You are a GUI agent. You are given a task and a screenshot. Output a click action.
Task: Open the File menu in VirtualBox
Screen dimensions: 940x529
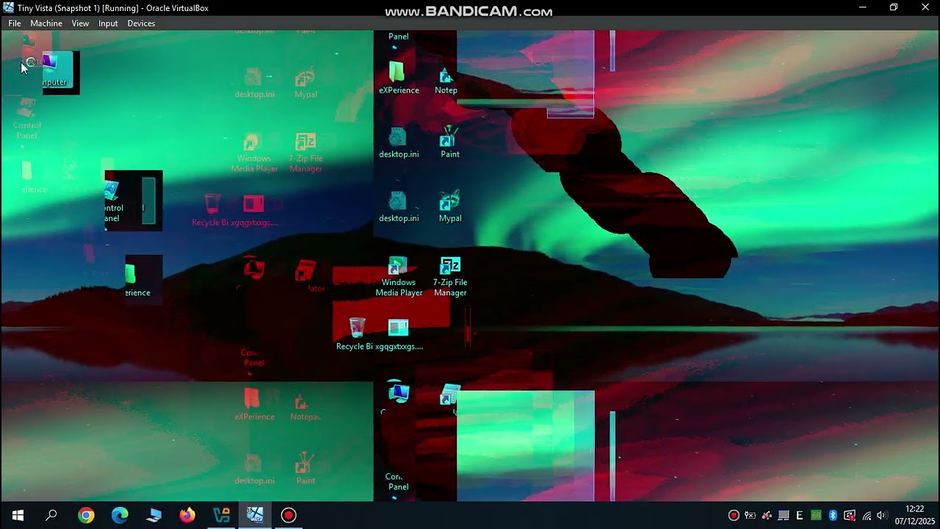click(x=15, y=24)
